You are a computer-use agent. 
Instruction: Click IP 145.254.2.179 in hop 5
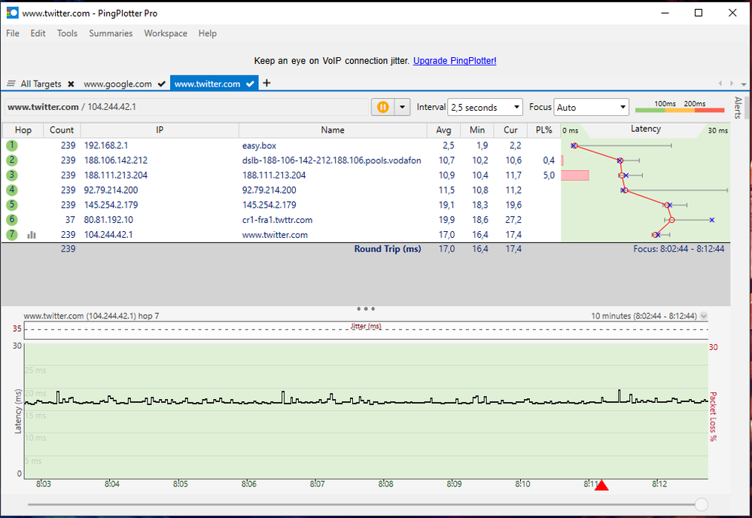(111, 205)
